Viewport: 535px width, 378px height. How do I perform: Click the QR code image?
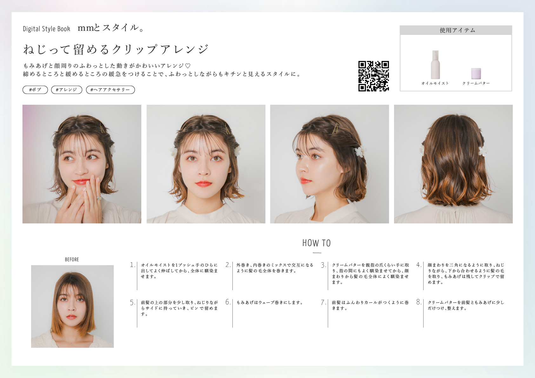pyautogui.click(x=373, y=76)
